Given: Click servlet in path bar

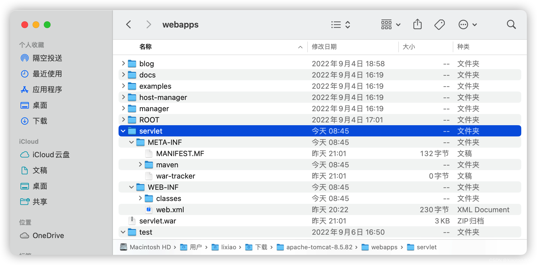Looking at the screenshot, I should click(x=422, y=247).
